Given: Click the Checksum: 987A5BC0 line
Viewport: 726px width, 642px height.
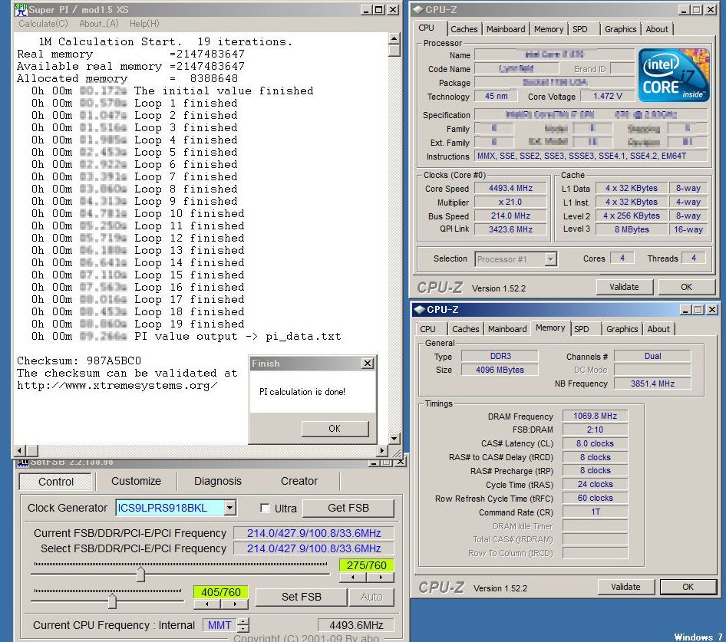Looking at the screenshot, I should (x=79, y=361).
